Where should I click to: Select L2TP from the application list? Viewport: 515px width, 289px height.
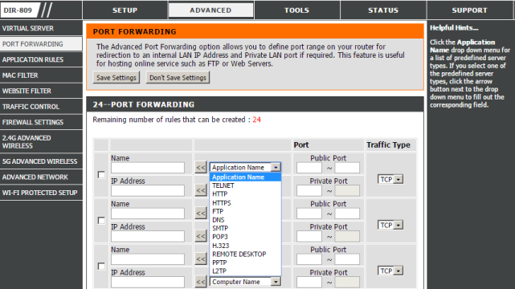point(245,271)
